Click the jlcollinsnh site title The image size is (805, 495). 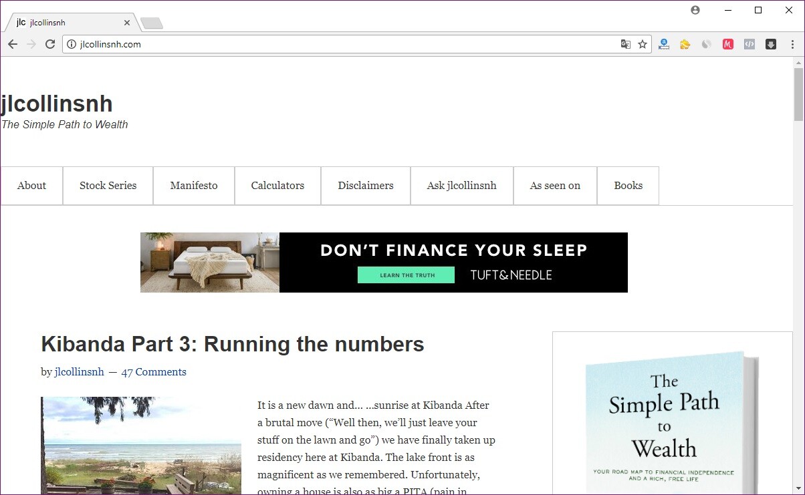(57, 104)
